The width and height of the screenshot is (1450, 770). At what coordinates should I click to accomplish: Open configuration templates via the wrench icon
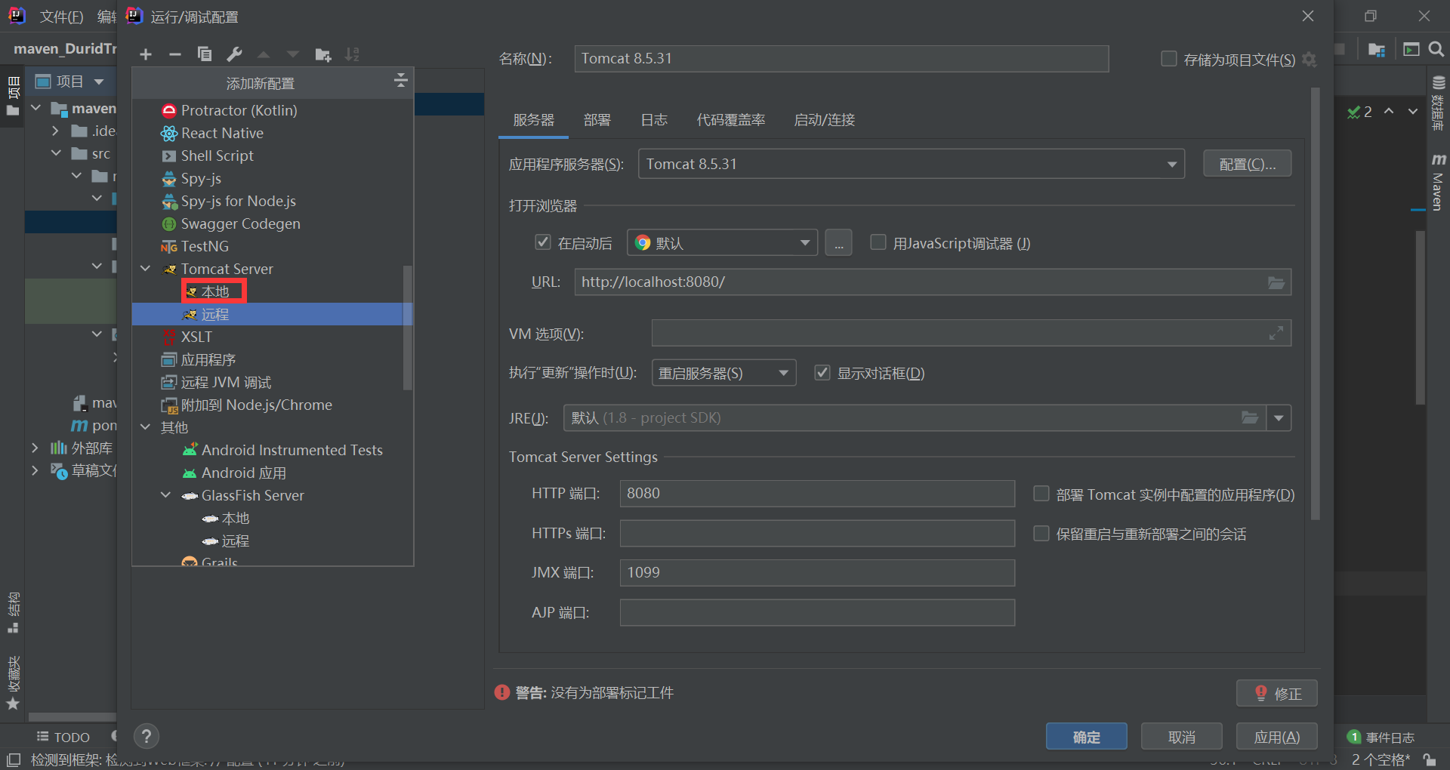(x=235, y=54)
